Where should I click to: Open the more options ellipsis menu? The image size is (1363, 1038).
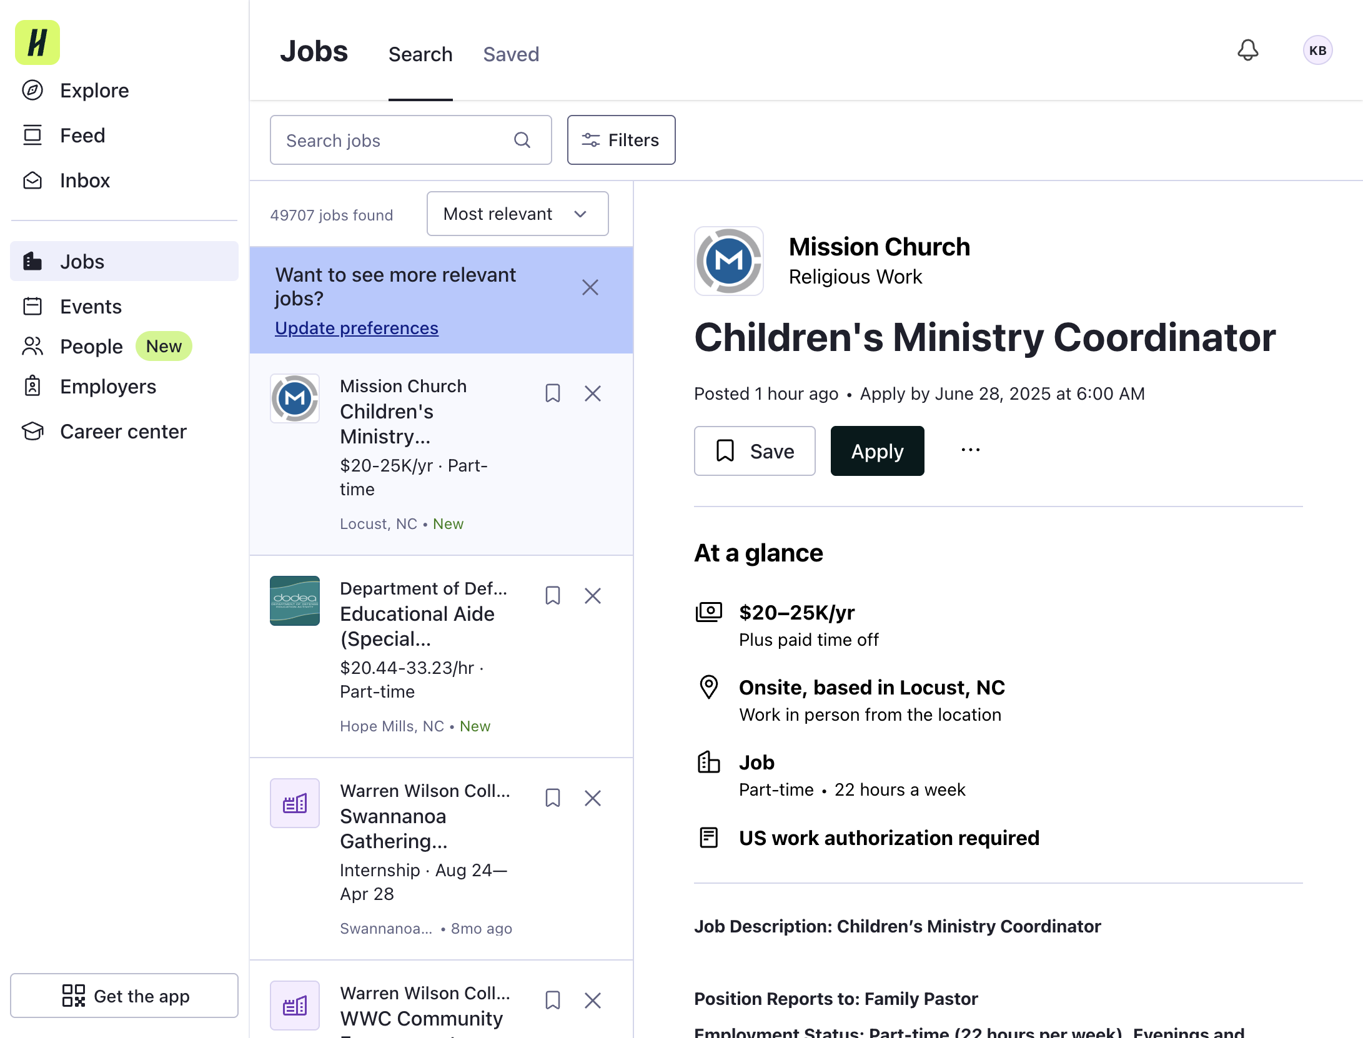(970, 450)
